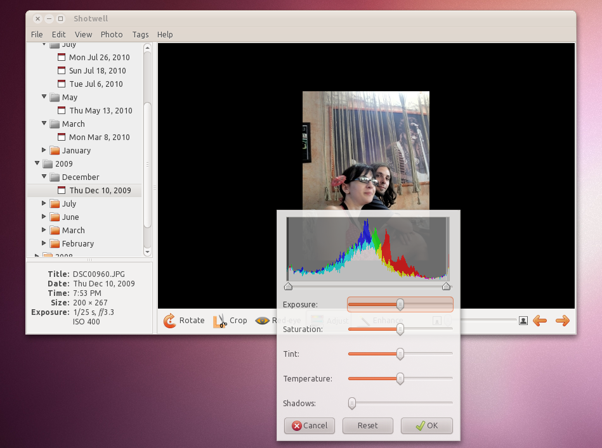
Task: Go to next photo with right arrow
Action: coord(563,321)
